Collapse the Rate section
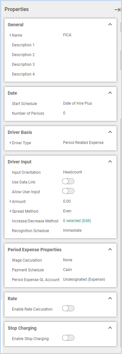The image size is (122, 354). click(110, 299)
